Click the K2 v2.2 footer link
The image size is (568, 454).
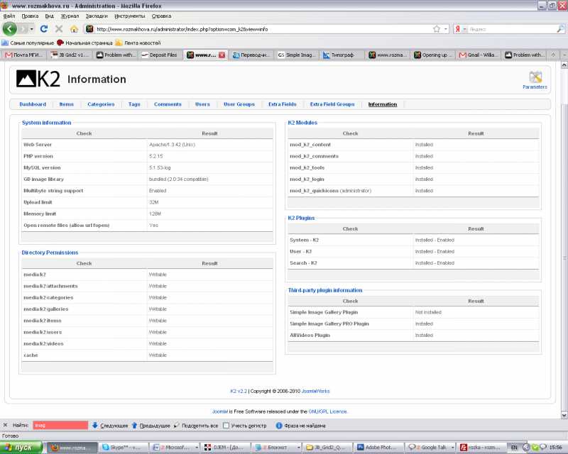[239, 392]
